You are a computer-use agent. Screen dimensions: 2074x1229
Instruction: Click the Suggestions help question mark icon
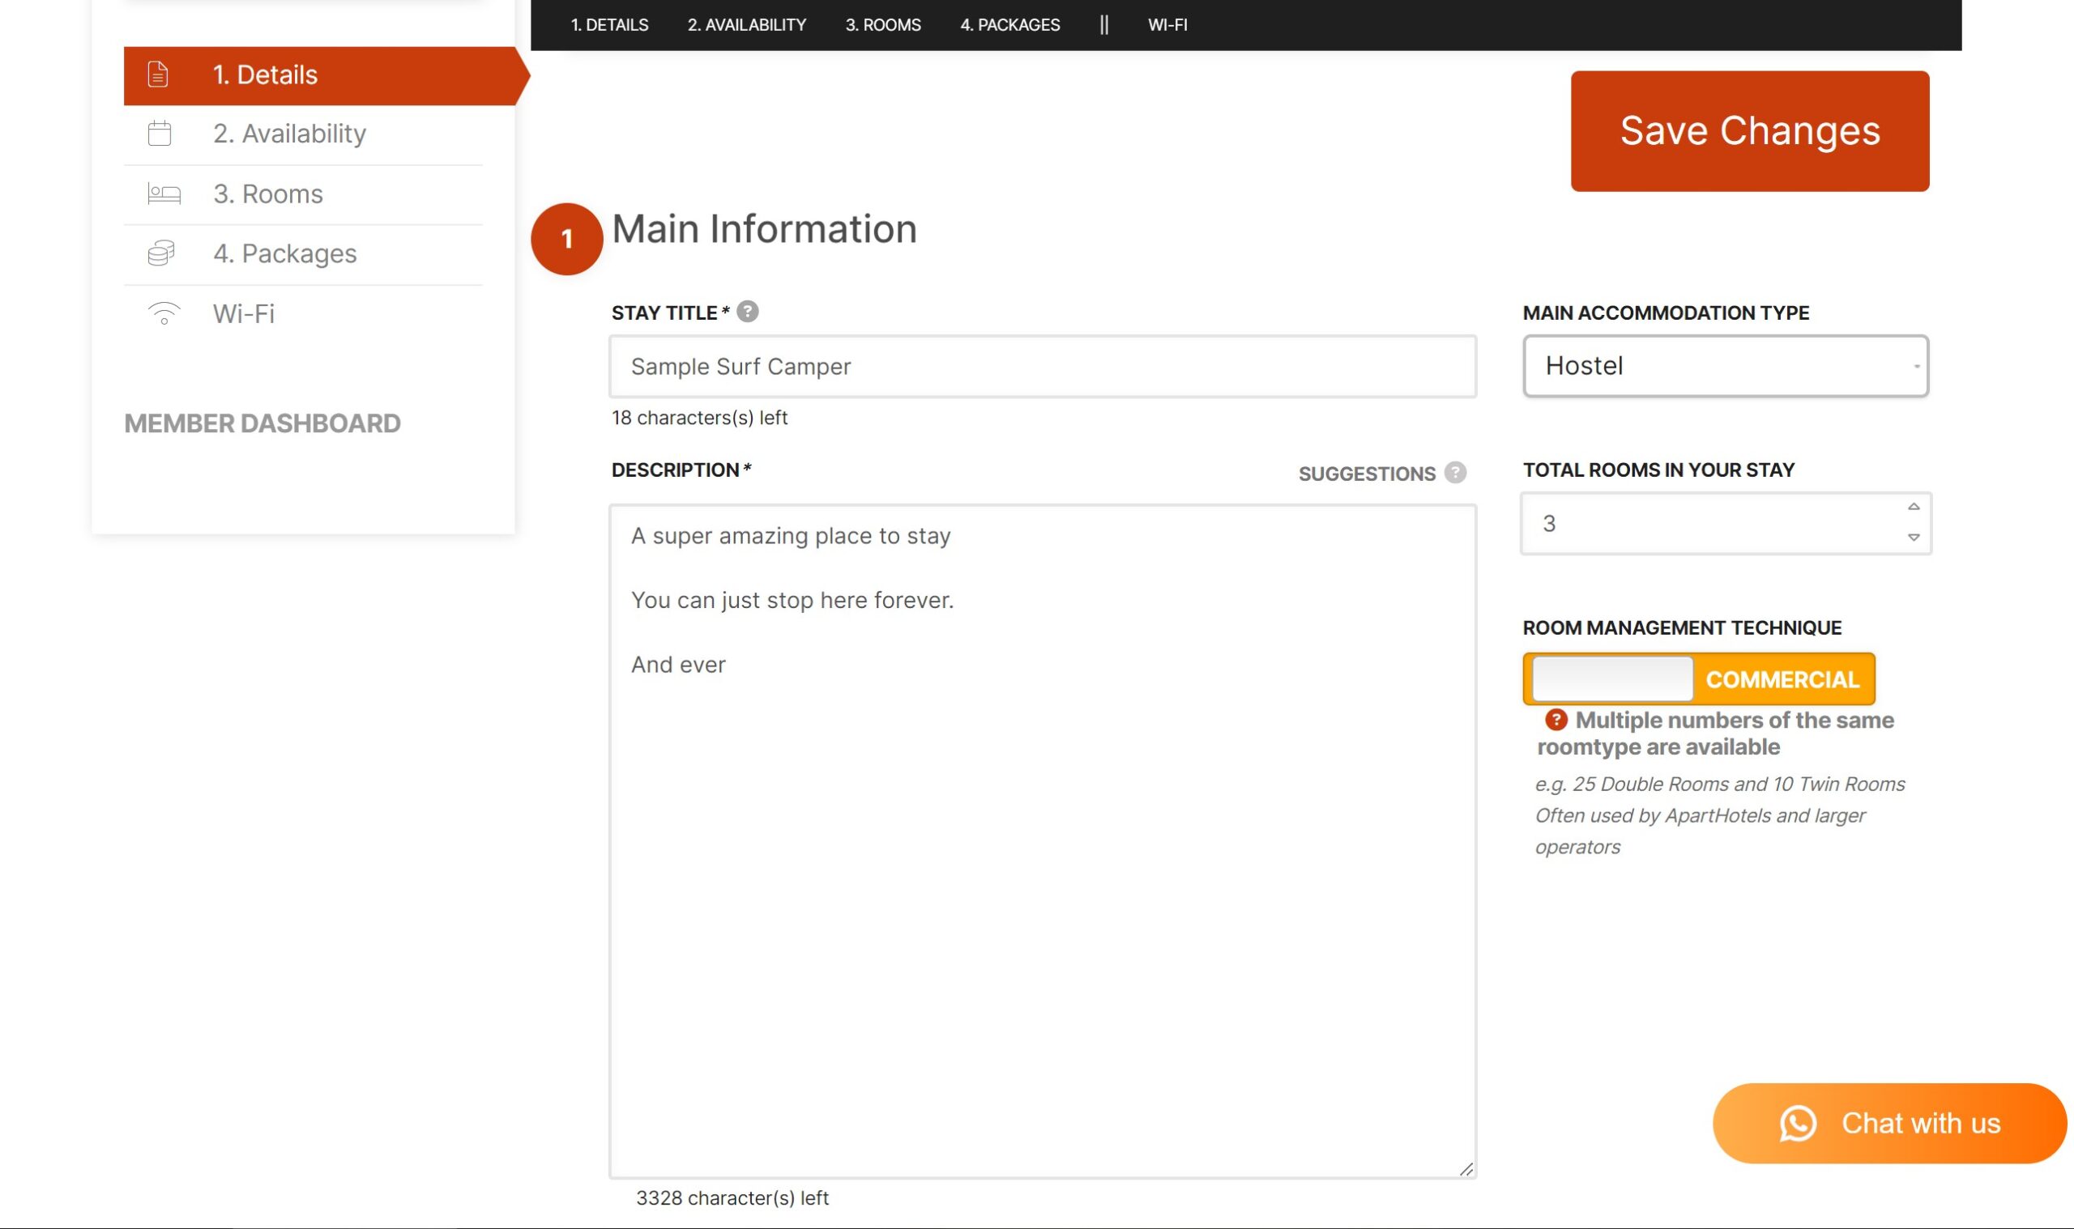[x=1454, y=472]
